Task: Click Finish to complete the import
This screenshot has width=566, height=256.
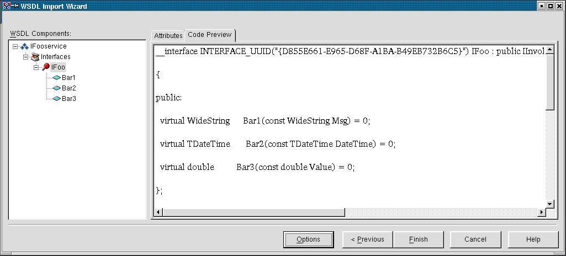Action: pos(418,239)
